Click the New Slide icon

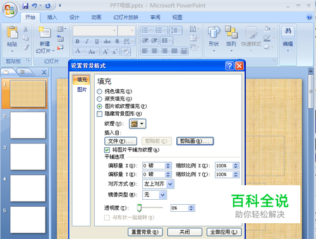point(44,32)
